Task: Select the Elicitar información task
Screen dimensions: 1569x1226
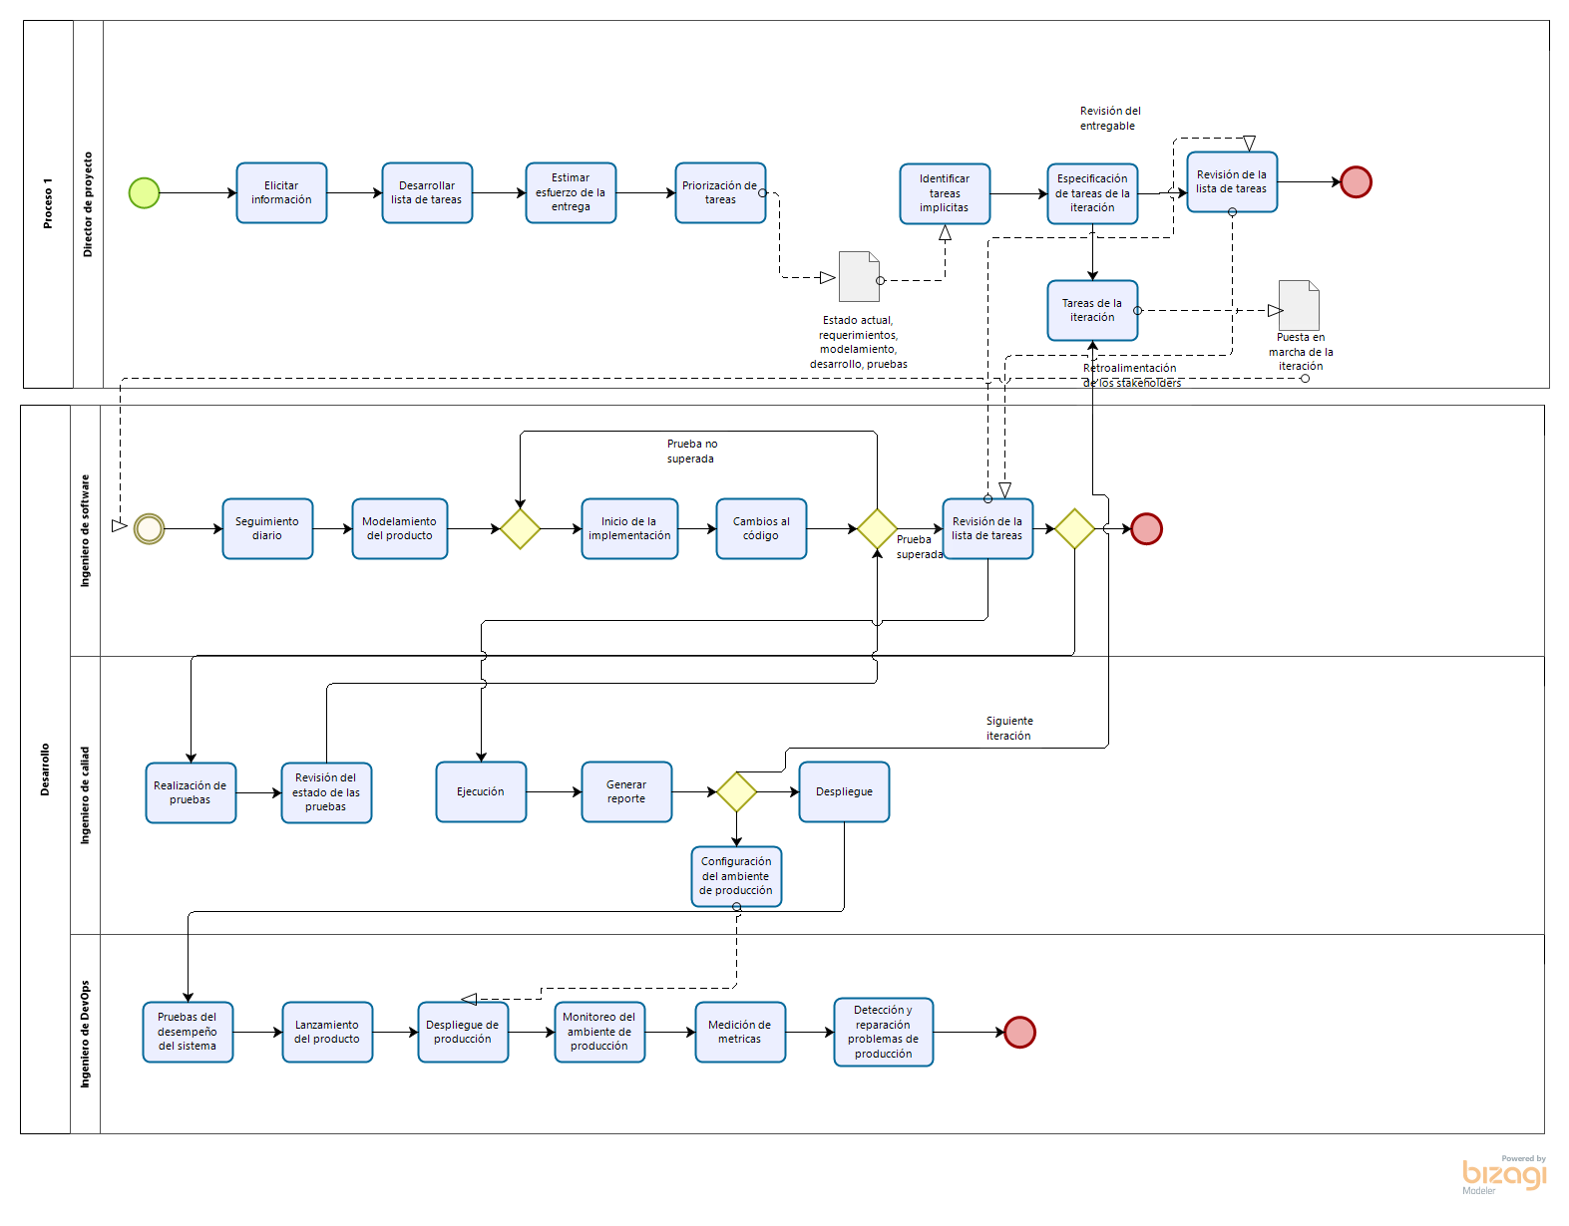Action: 281,192
